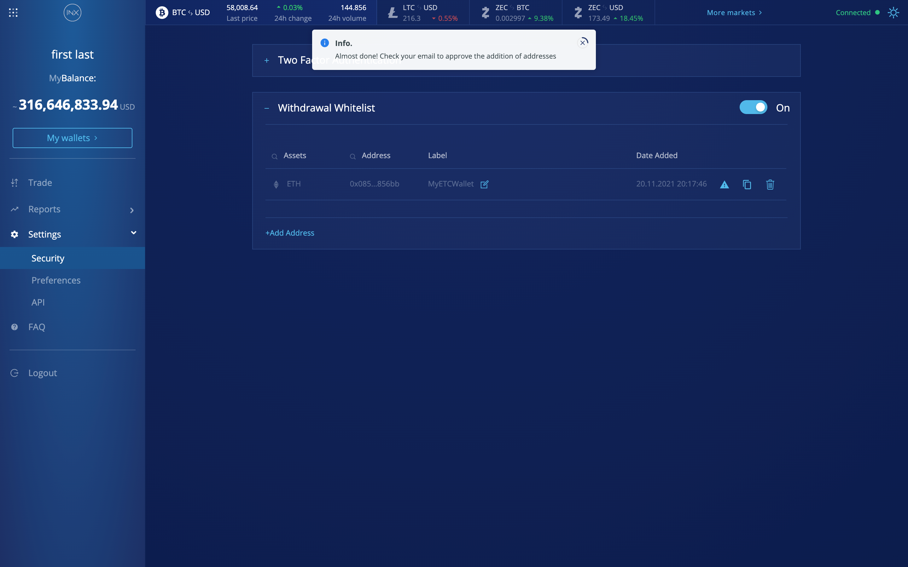Select the LTC USD market ticker
The width and height of the screenshot is (908, 567).
click(423, 13)
